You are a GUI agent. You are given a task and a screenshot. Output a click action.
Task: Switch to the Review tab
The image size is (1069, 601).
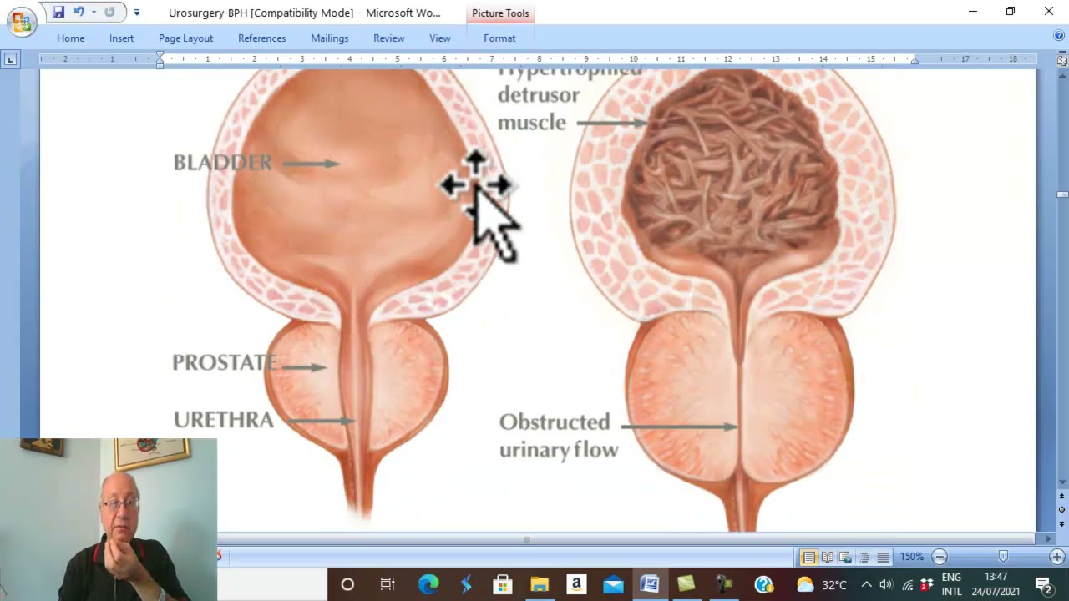tap(388, 38)
